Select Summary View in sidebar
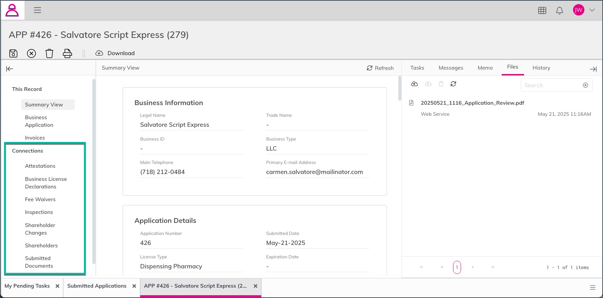 click(48, 105)
